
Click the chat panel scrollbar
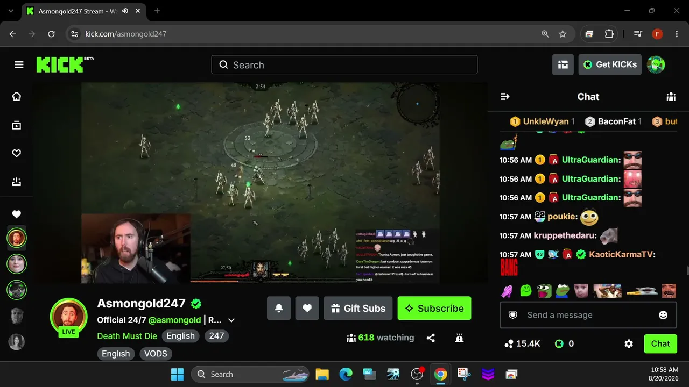pos(687,270)
